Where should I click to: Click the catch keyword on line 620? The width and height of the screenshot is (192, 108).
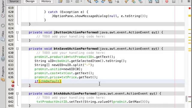click(53, 12)
